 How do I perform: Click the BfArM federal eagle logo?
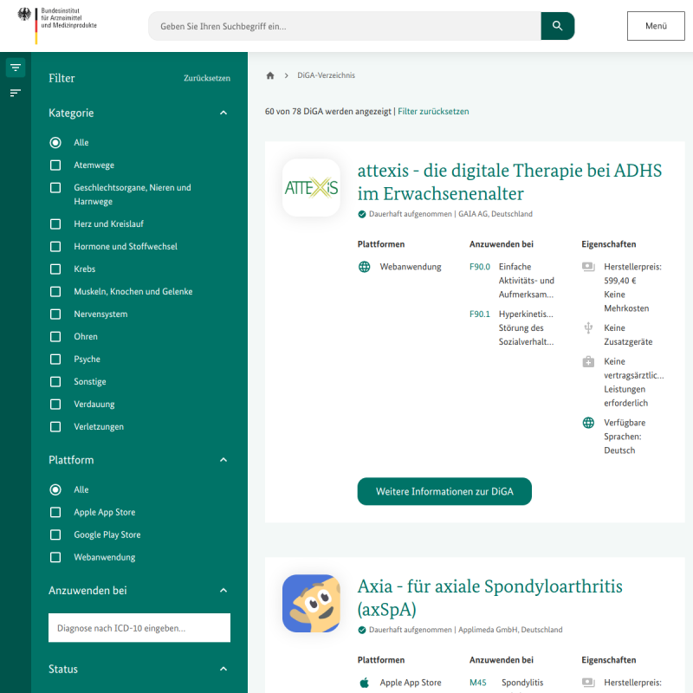pos(57,26)
